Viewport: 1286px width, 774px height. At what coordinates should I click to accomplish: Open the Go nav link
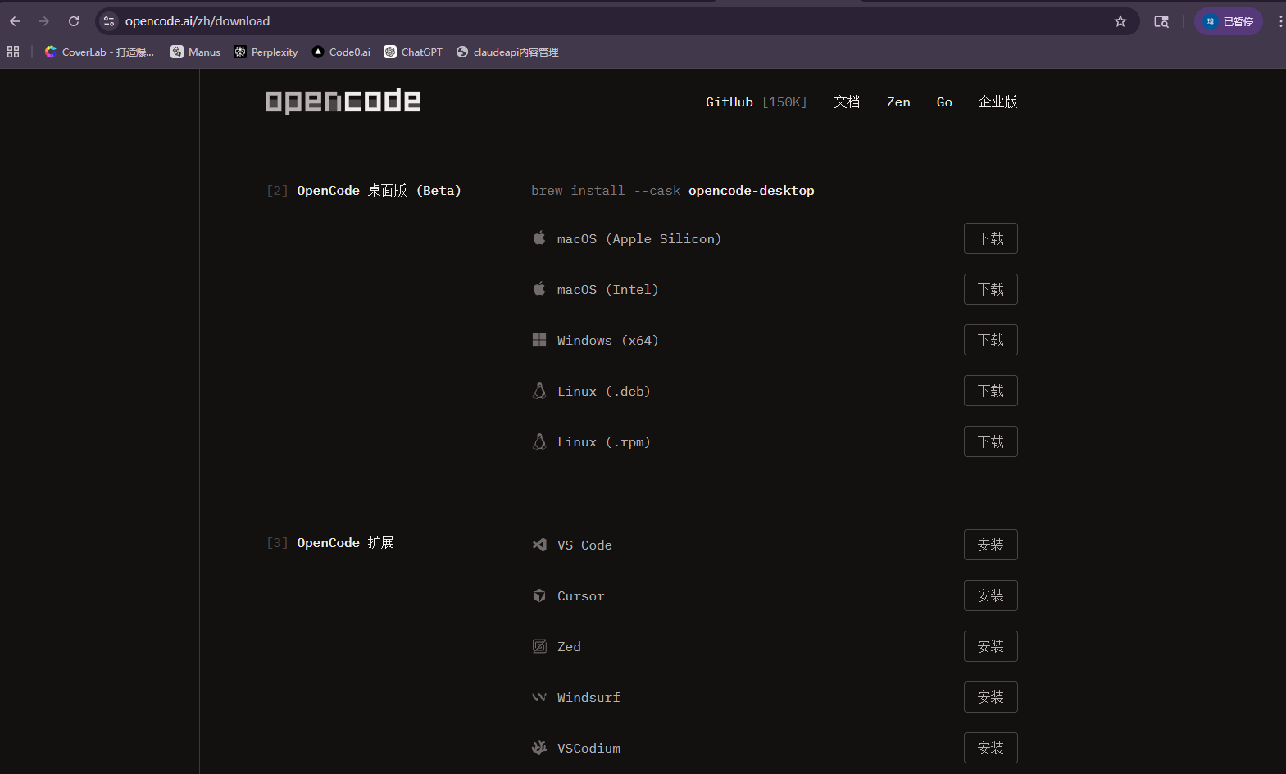pyautogui.click(x=944, y=102)
